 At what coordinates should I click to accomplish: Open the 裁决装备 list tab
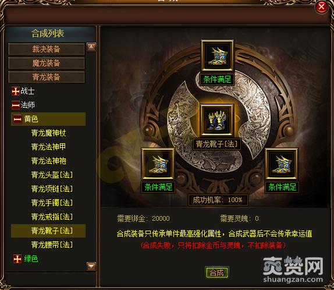pos(46,49)
